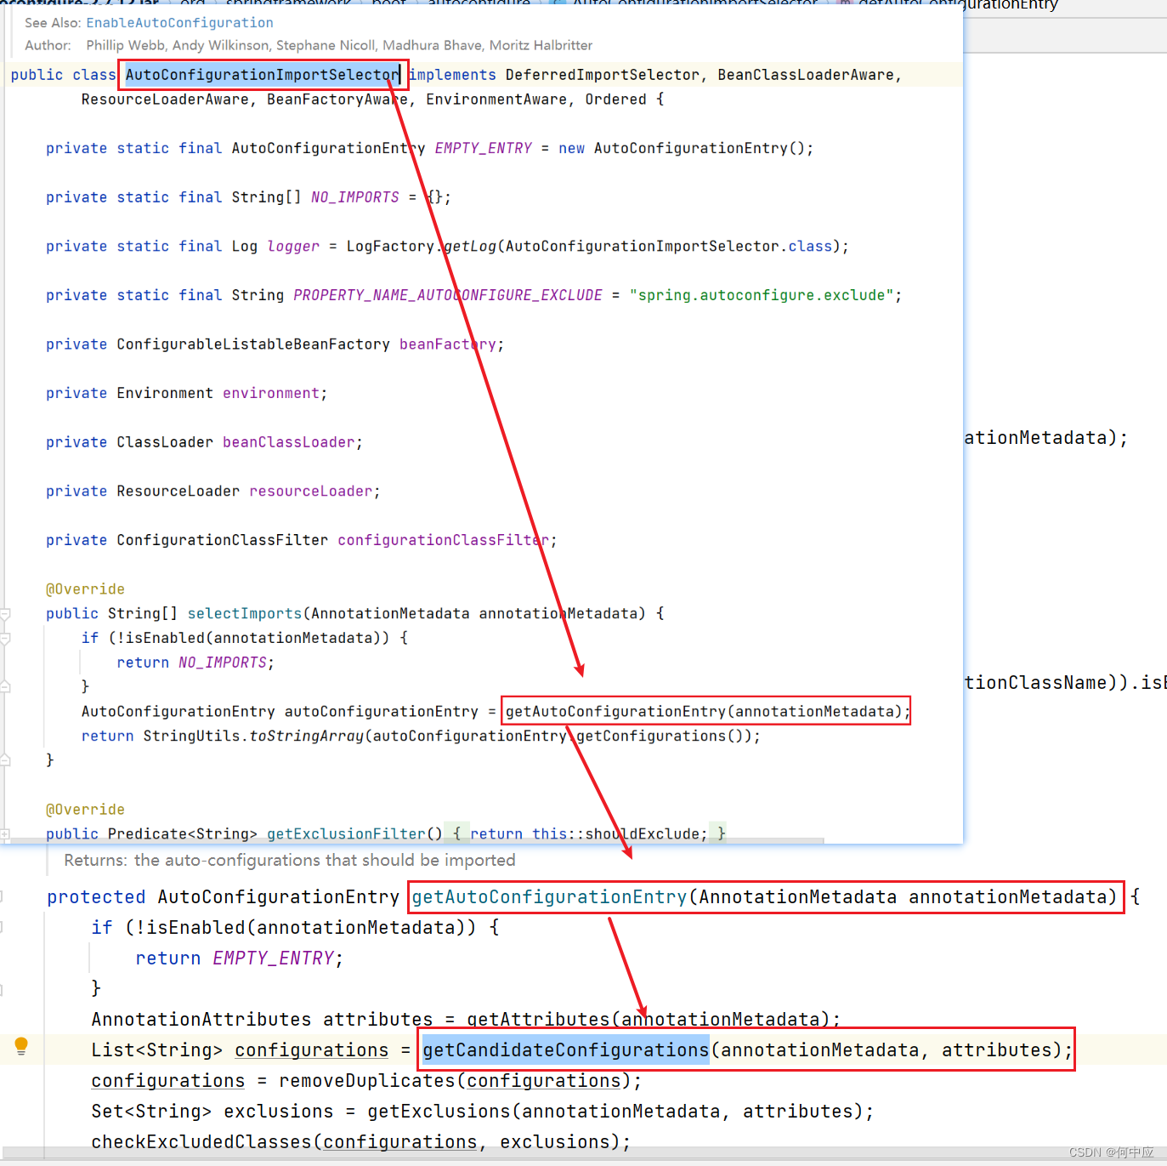The width and height of the screenshot is (1167, 1166).
Task: Click the getExclusions method call
Action: point(439,1112)
